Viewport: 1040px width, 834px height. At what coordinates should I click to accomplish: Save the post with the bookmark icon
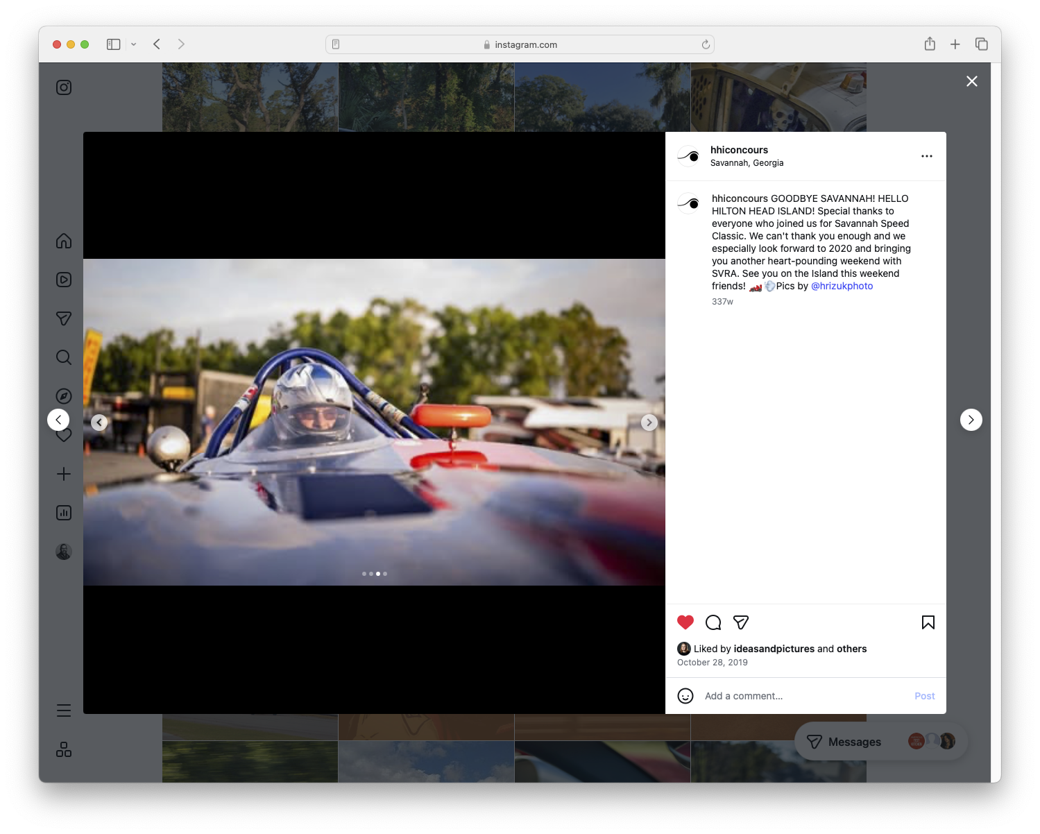928,622
